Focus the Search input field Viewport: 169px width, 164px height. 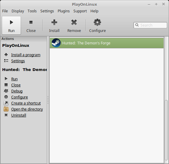point(150,25)
